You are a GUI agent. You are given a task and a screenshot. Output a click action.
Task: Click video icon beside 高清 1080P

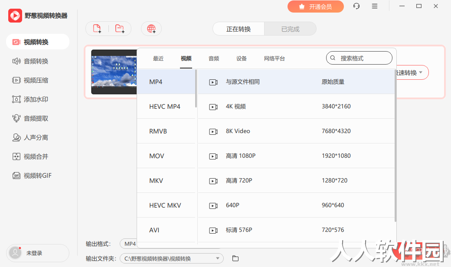click(x=213, y=156)
